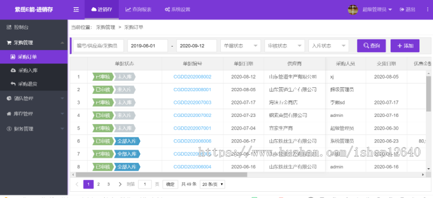Click the 添加 add button
This screenshot has height=198, width=433.
[x=405, y=46]
